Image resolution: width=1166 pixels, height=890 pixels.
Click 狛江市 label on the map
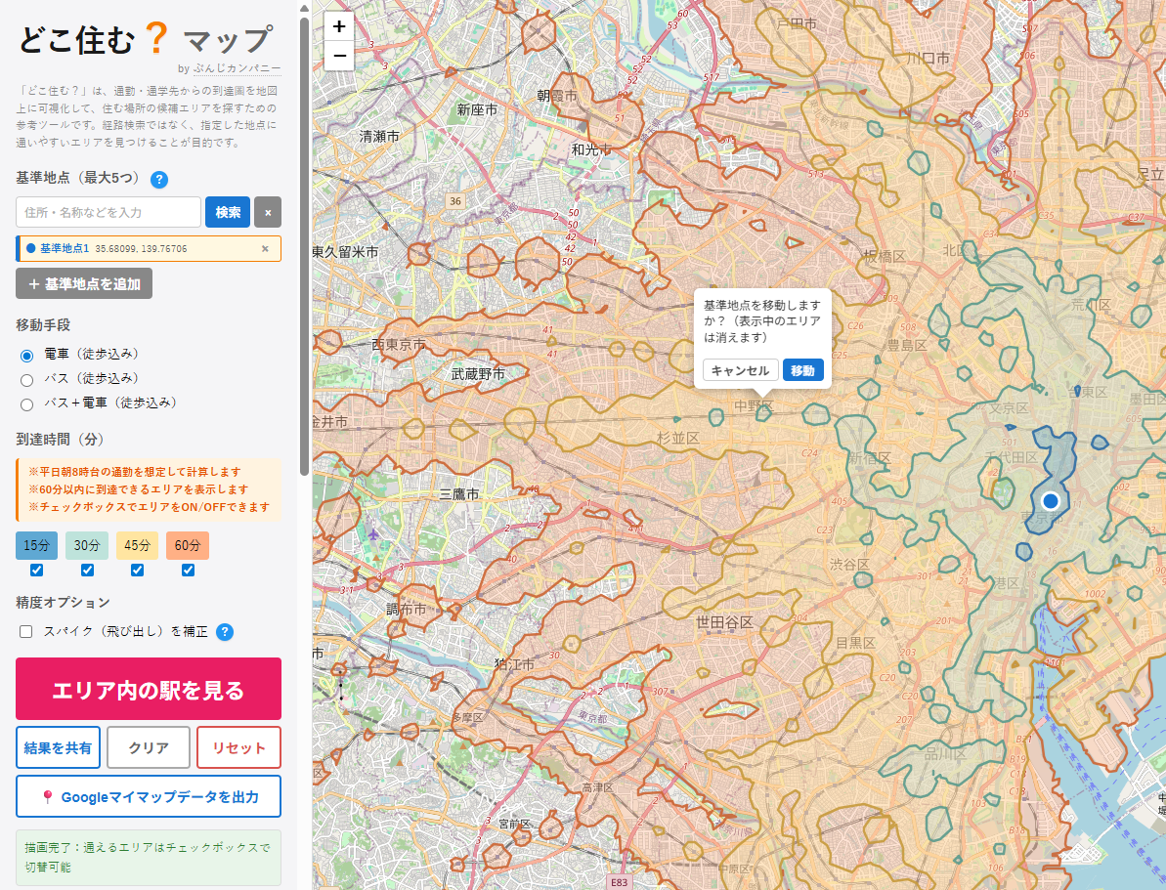(x=515, y=664)
